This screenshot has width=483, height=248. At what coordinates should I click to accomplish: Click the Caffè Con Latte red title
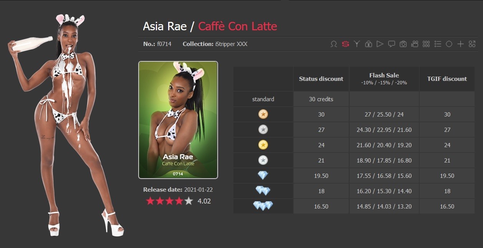click(238, 26)
